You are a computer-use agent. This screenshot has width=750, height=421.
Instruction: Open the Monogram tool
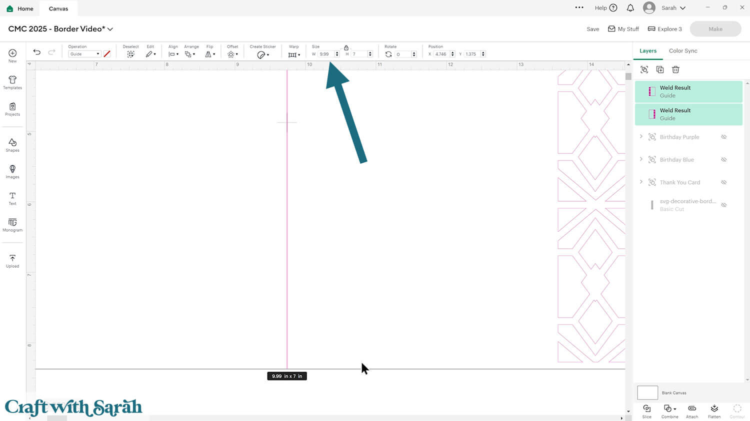pyautogui.click(x=12, y=225)
